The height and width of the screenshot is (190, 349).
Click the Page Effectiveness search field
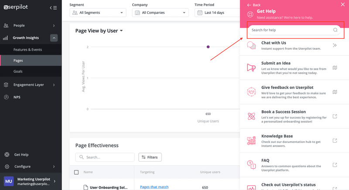click(x=105, y=157)
